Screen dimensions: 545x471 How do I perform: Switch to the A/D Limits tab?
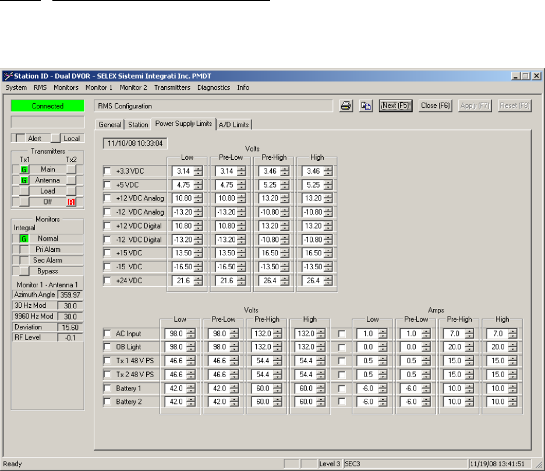[233, 124]
